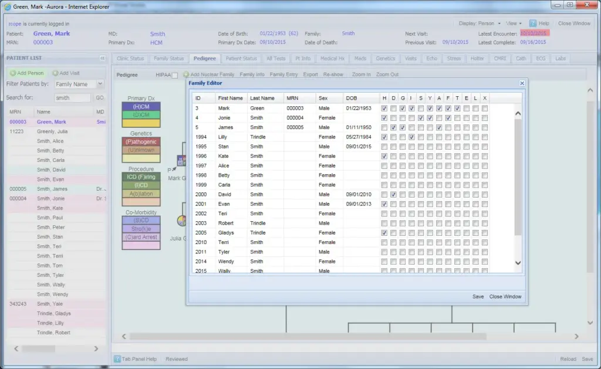The height and width of the screenshot is (369, 601).
Task: Check H checkbox for Stan Smith
Action: tap(384, 147)
